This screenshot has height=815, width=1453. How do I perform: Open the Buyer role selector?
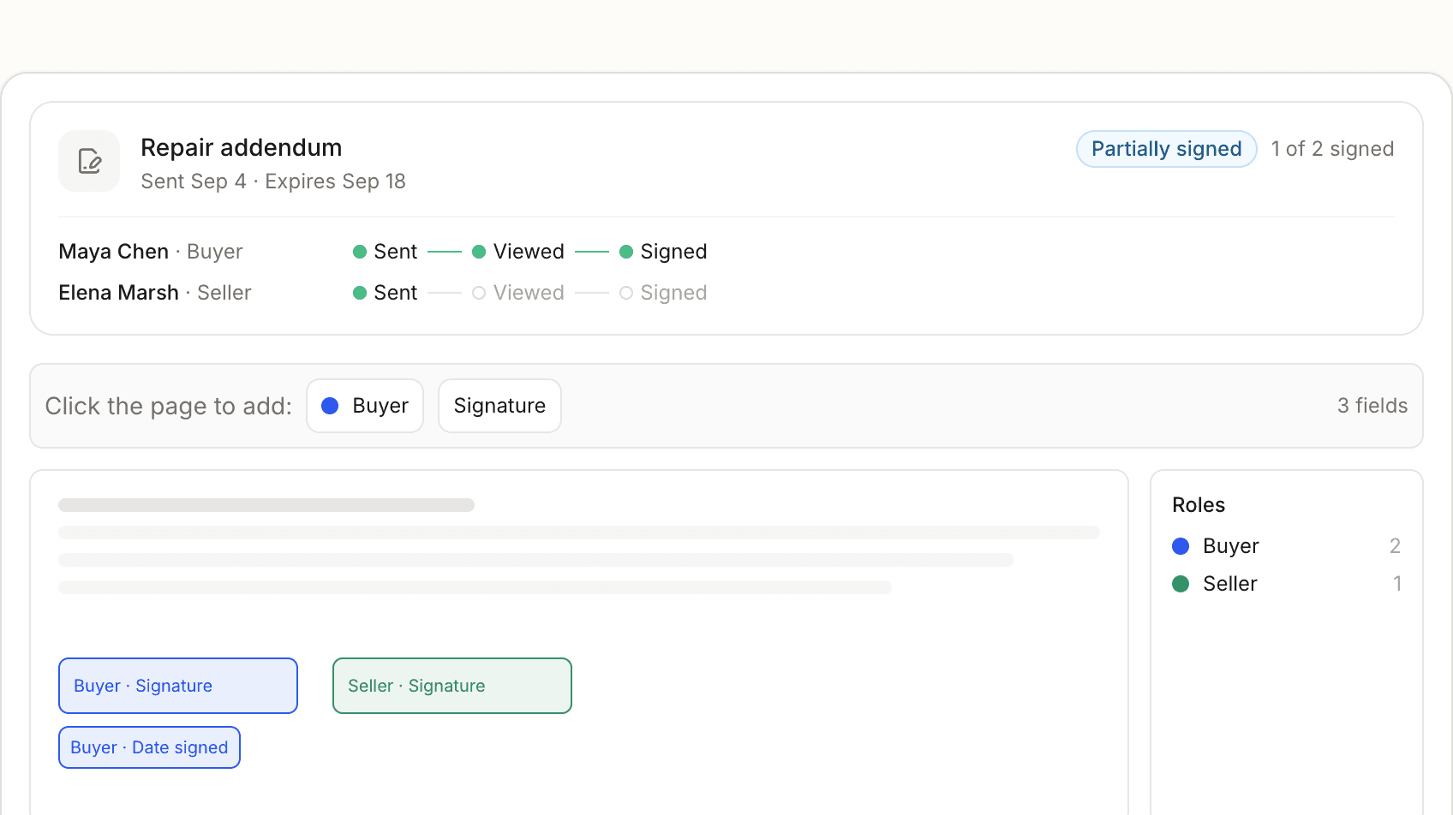coord(365,406)
